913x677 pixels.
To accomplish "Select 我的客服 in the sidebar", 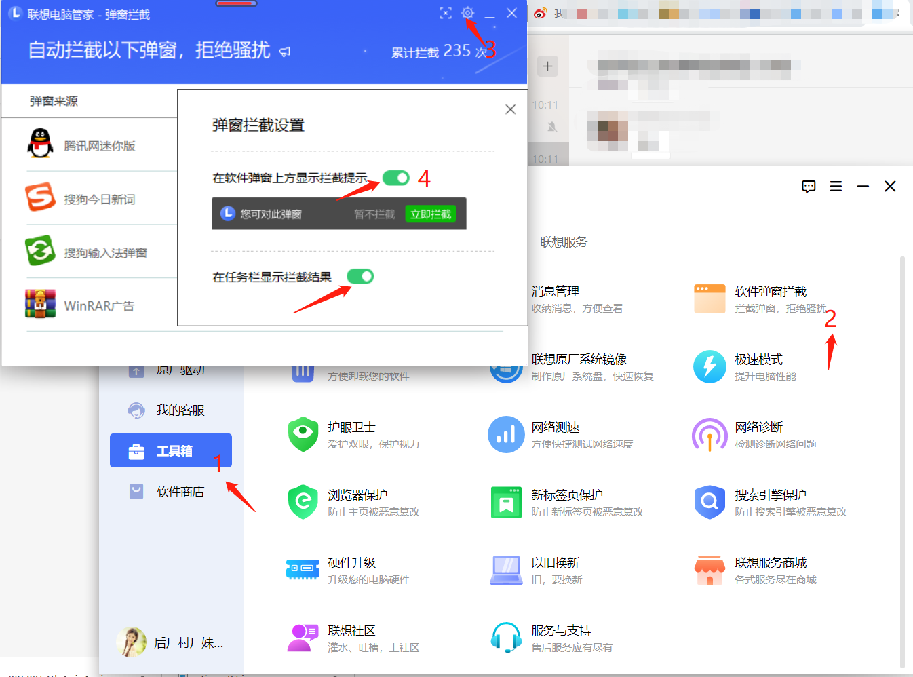I will (171, 410).
